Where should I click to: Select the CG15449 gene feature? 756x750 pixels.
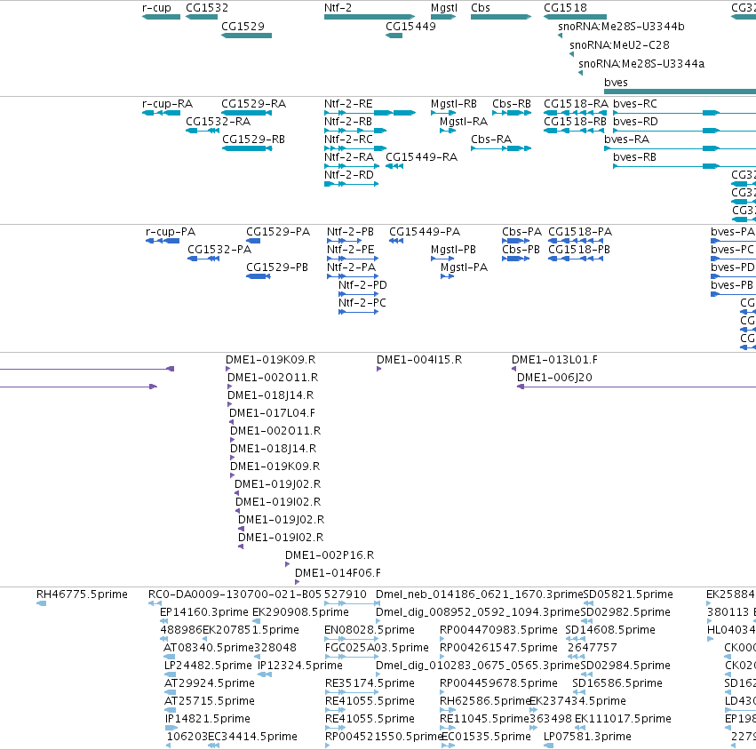click(394, 36)
